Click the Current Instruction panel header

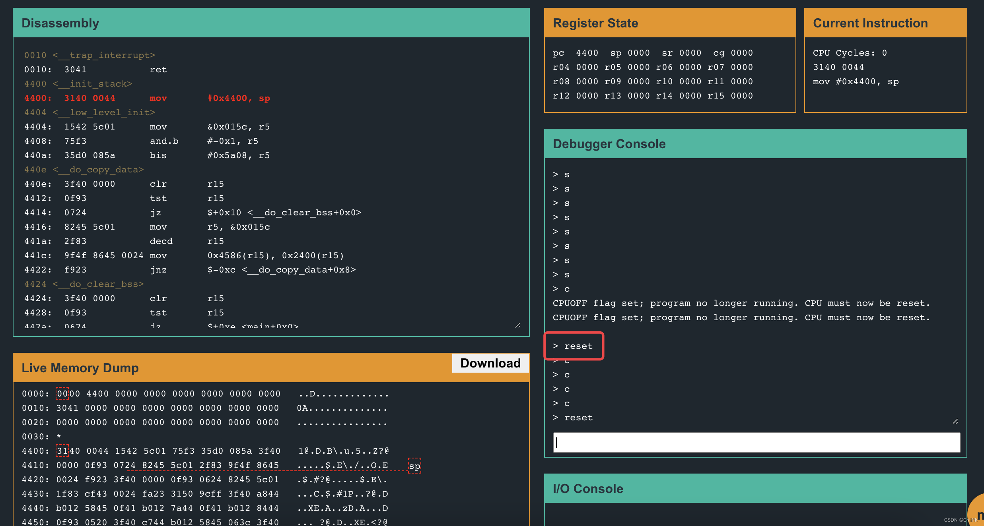(x=885, y=23)
